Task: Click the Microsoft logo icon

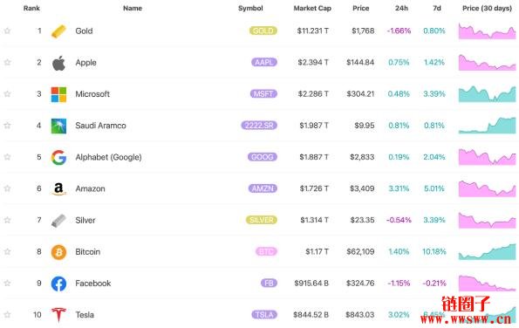Action: (58, 94)
